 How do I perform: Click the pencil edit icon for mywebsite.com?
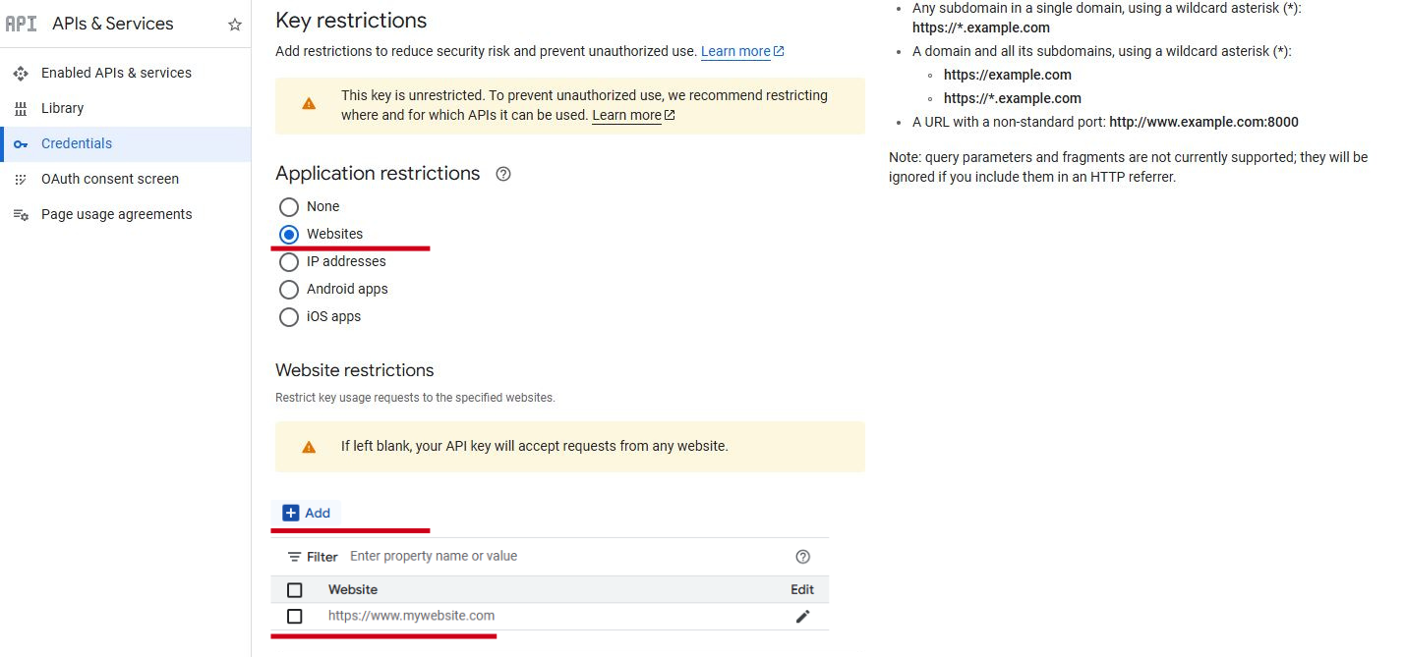pos(802,617)
